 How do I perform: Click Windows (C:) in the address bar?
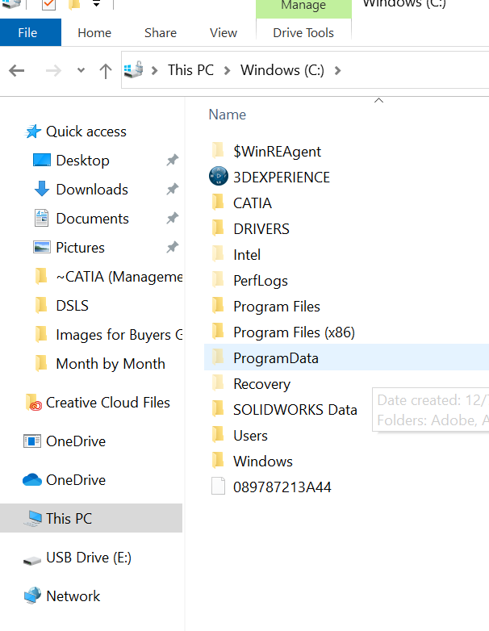pyautogui.click(x=282, y=70)
